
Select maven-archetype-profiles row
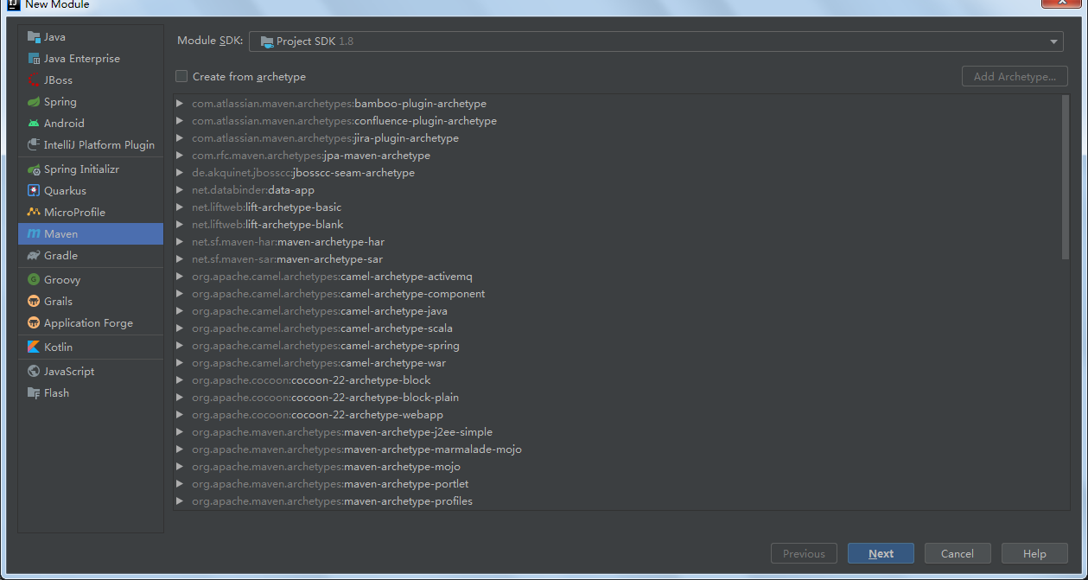coord(616,501)
